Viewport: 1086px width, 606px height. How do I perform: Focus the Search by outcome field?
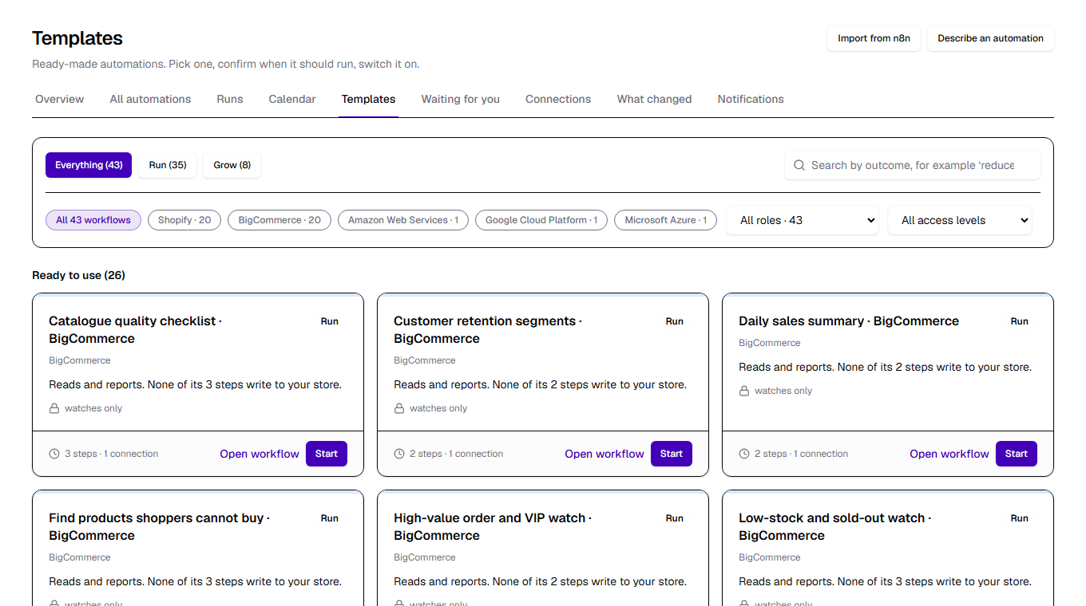[913, 165]
